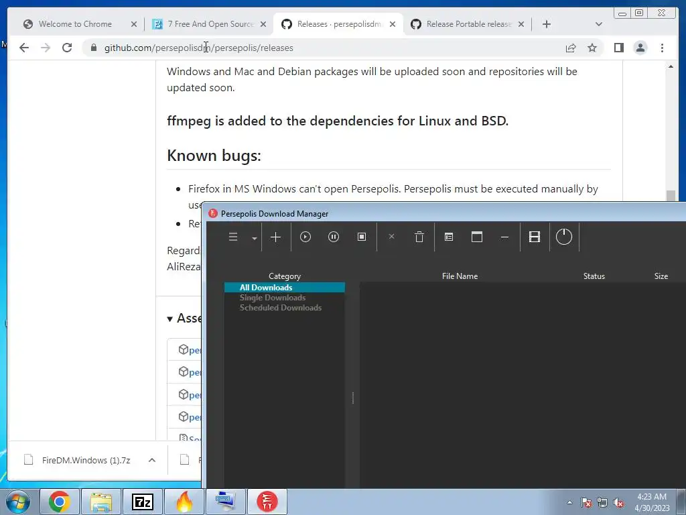Sort by the Status column header
Screen dimensions: 686x515
coord(594,276)
